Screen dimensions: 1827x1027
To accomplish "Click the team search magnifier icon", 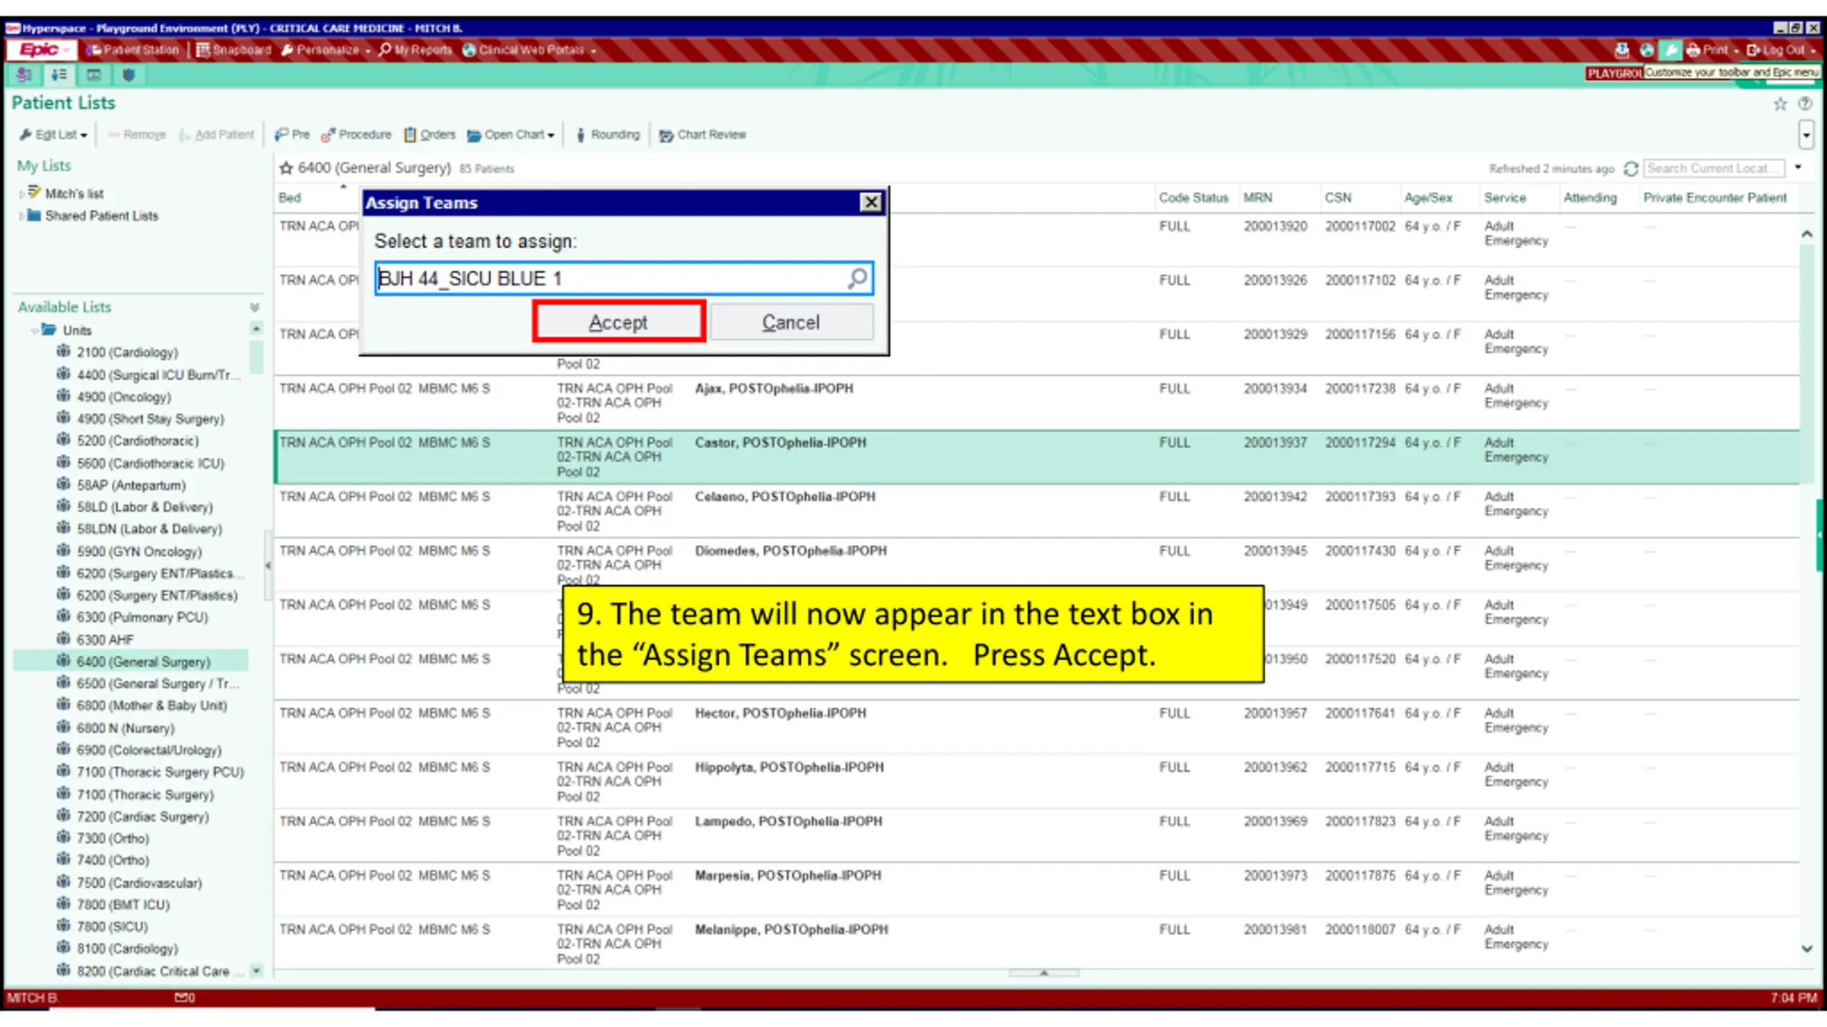I will point(857,278).
